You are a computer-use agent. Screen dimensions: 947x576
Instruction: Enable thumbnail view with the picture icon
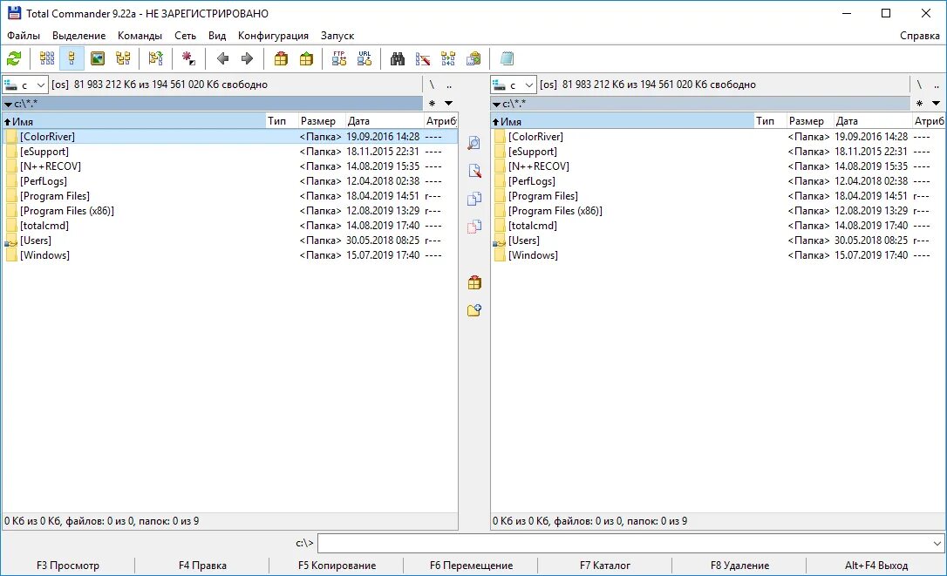pos(98,58)
